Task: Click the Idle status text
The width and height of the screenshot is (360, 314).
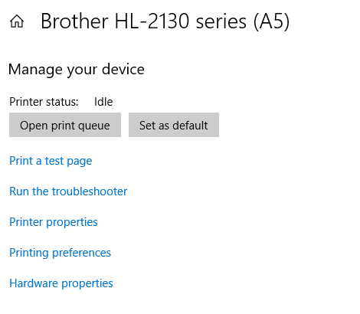Action: pyautogui.click(x=103, y=102)
